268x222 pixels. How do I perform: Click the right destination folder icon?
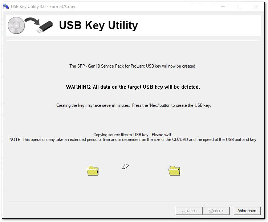coord(174,170)
